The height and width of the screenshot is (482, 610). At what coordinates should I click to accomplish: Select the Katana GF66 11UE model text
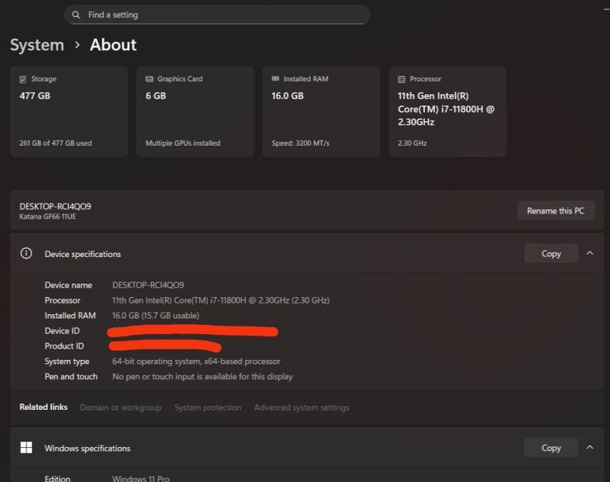(x=48, y=216)
